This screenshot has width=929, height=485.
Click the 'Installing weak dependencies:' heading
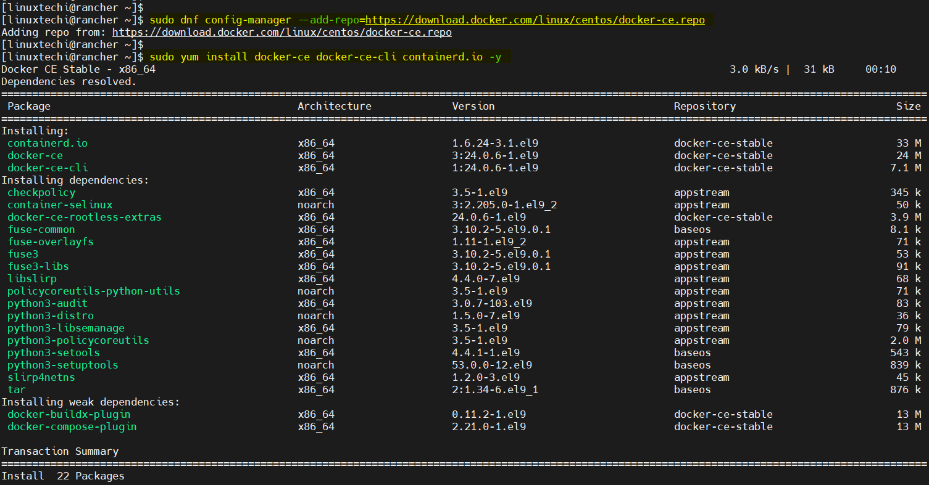pyautogui.click(x=91, y=402)
